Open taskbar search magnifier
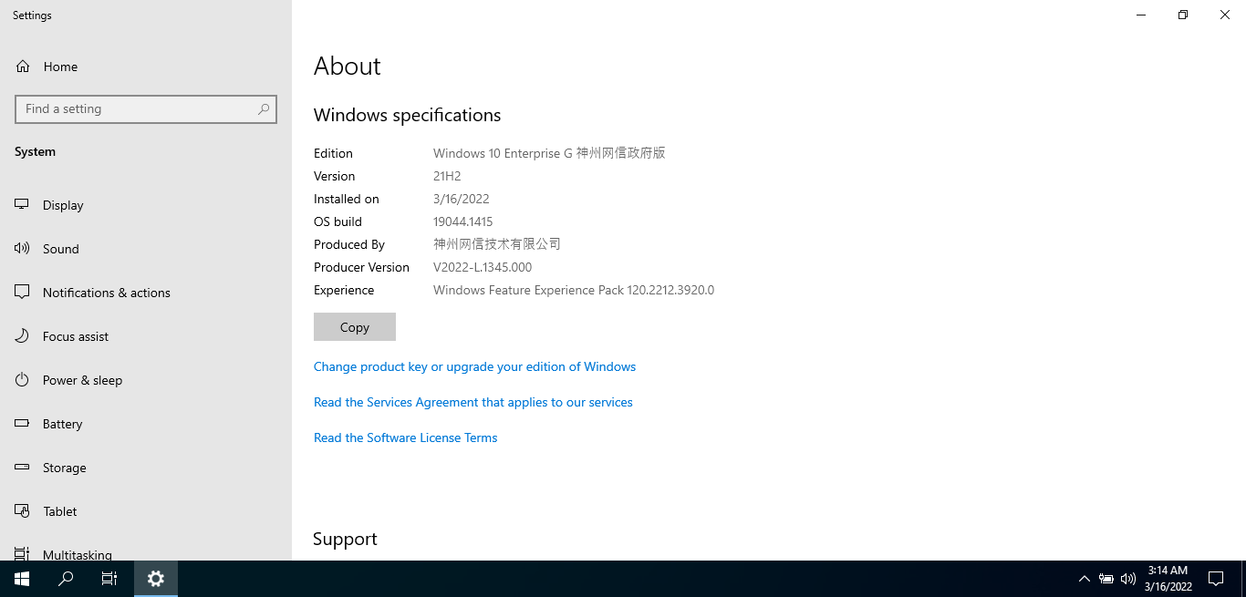The image size is (1246, 597). [x=66, y=579]
